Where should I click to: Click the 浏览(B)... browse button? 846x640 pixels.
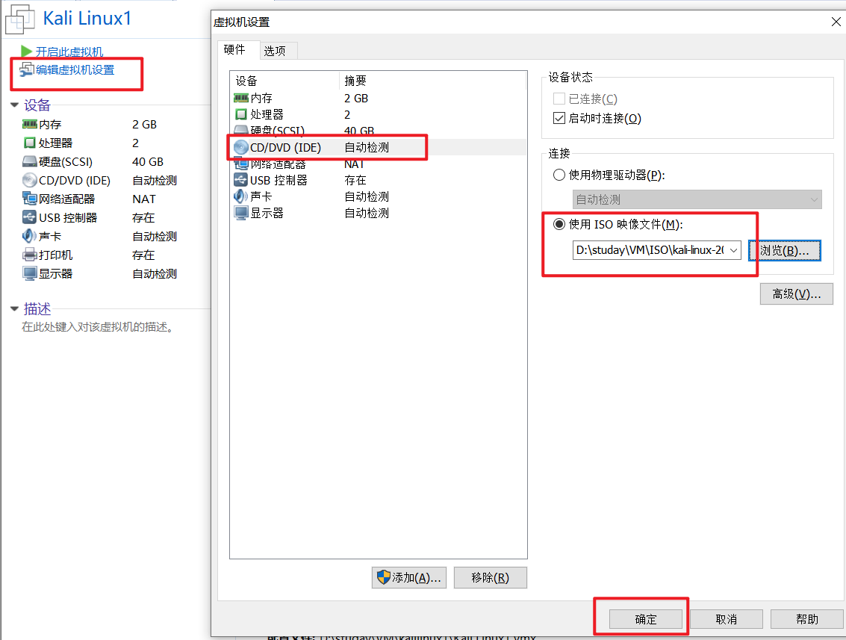tap(785, 250)
